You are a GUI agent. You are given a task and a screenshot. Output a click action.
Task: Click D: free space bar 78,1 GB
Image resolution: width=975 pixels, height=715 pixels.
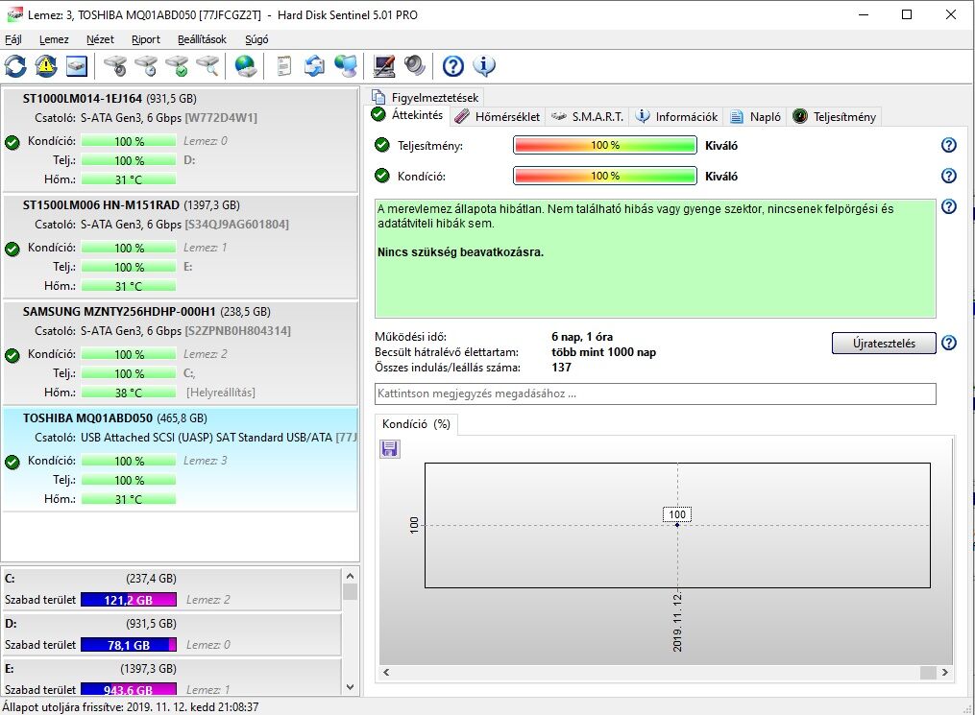coord(129,646)
